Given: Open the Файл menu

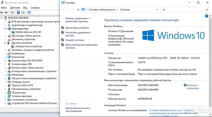Looking at the screenshot, I should (x=4, y=8).
